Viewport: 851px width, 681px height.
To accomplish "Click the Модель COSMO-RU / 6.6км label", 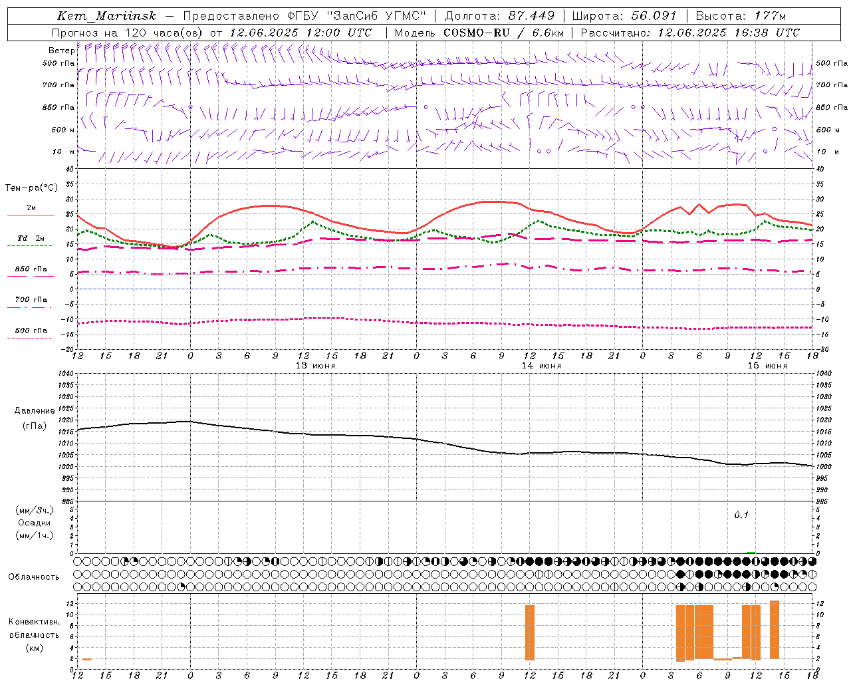I will pos(479,33).
